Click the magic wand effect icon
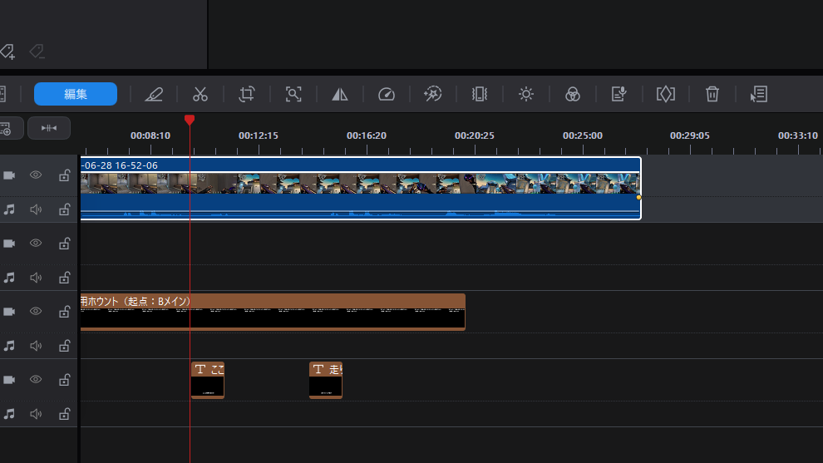 [x=433, y=94]
